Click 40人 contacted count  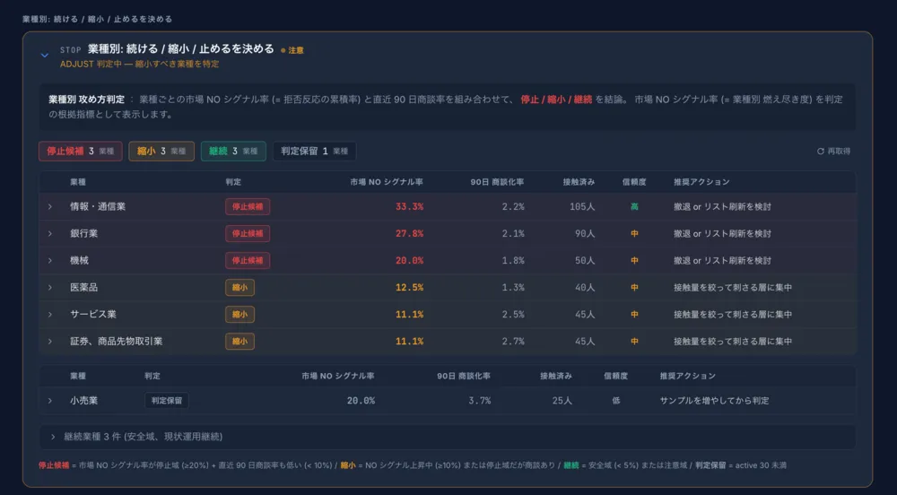point(585,288)
